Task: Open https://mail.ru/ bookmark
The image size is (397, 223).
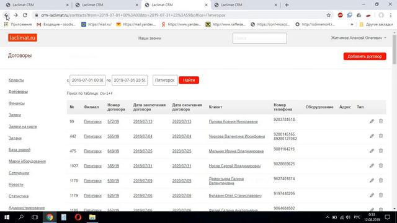Action: [97, 24]
